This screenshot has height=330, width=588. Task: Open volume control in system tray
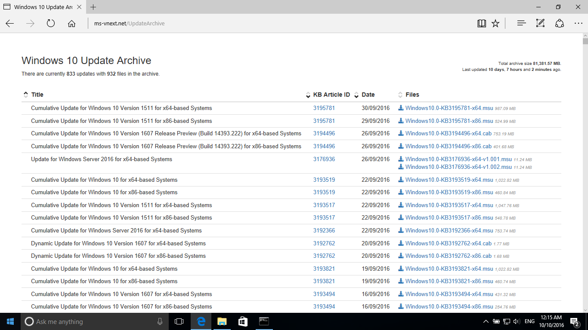pos(516,321)
